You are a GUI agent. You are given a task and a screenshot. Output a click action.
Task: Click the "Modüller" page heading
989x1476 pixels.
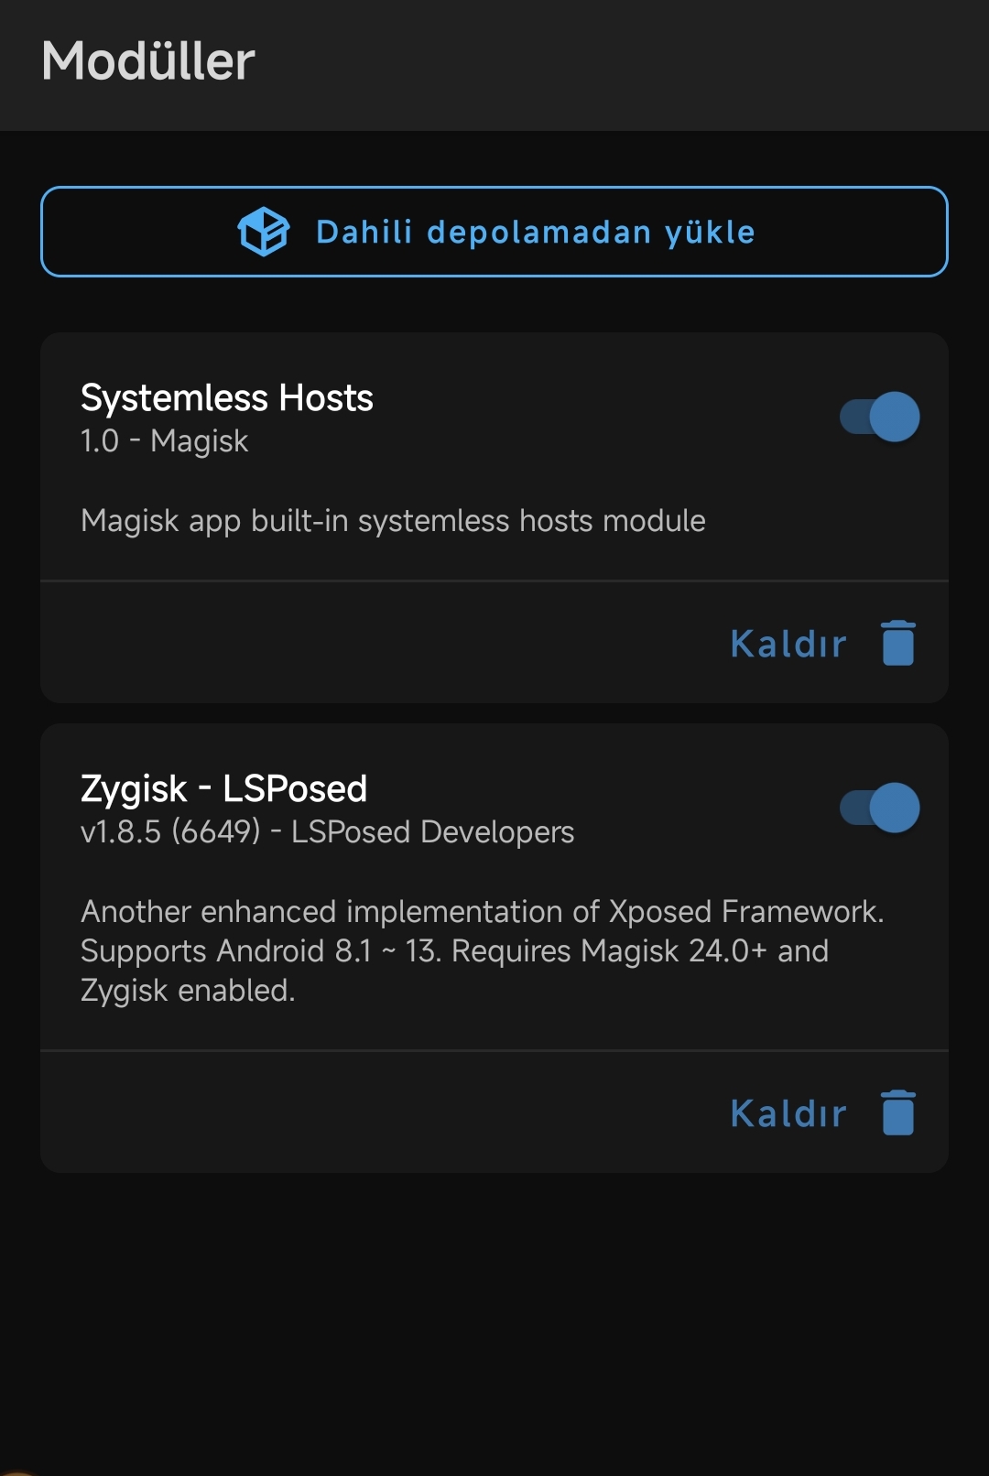[x=148, y=61]
